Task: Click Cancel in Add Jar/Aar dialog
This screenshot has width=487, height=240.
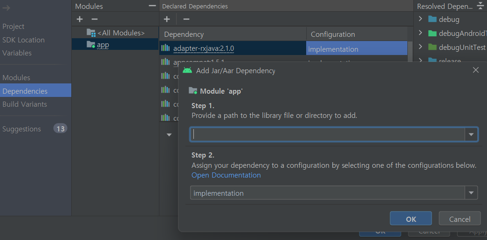Action: [460, 219]
